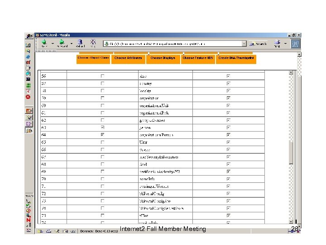Click the 'organizationalRole' class name
The height and width of the screenshot is (245, 326).
click(x=154, y=113)
